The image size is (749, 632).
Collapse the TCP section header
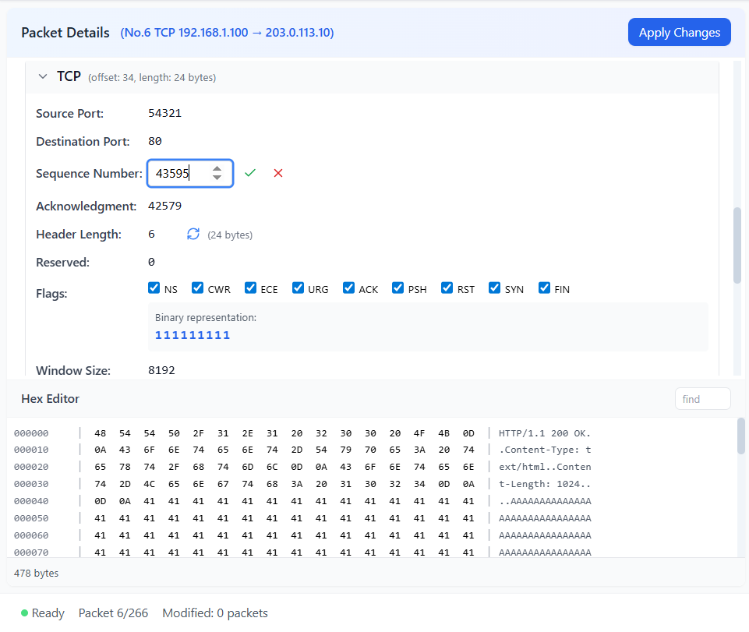[x=43, y=76]
